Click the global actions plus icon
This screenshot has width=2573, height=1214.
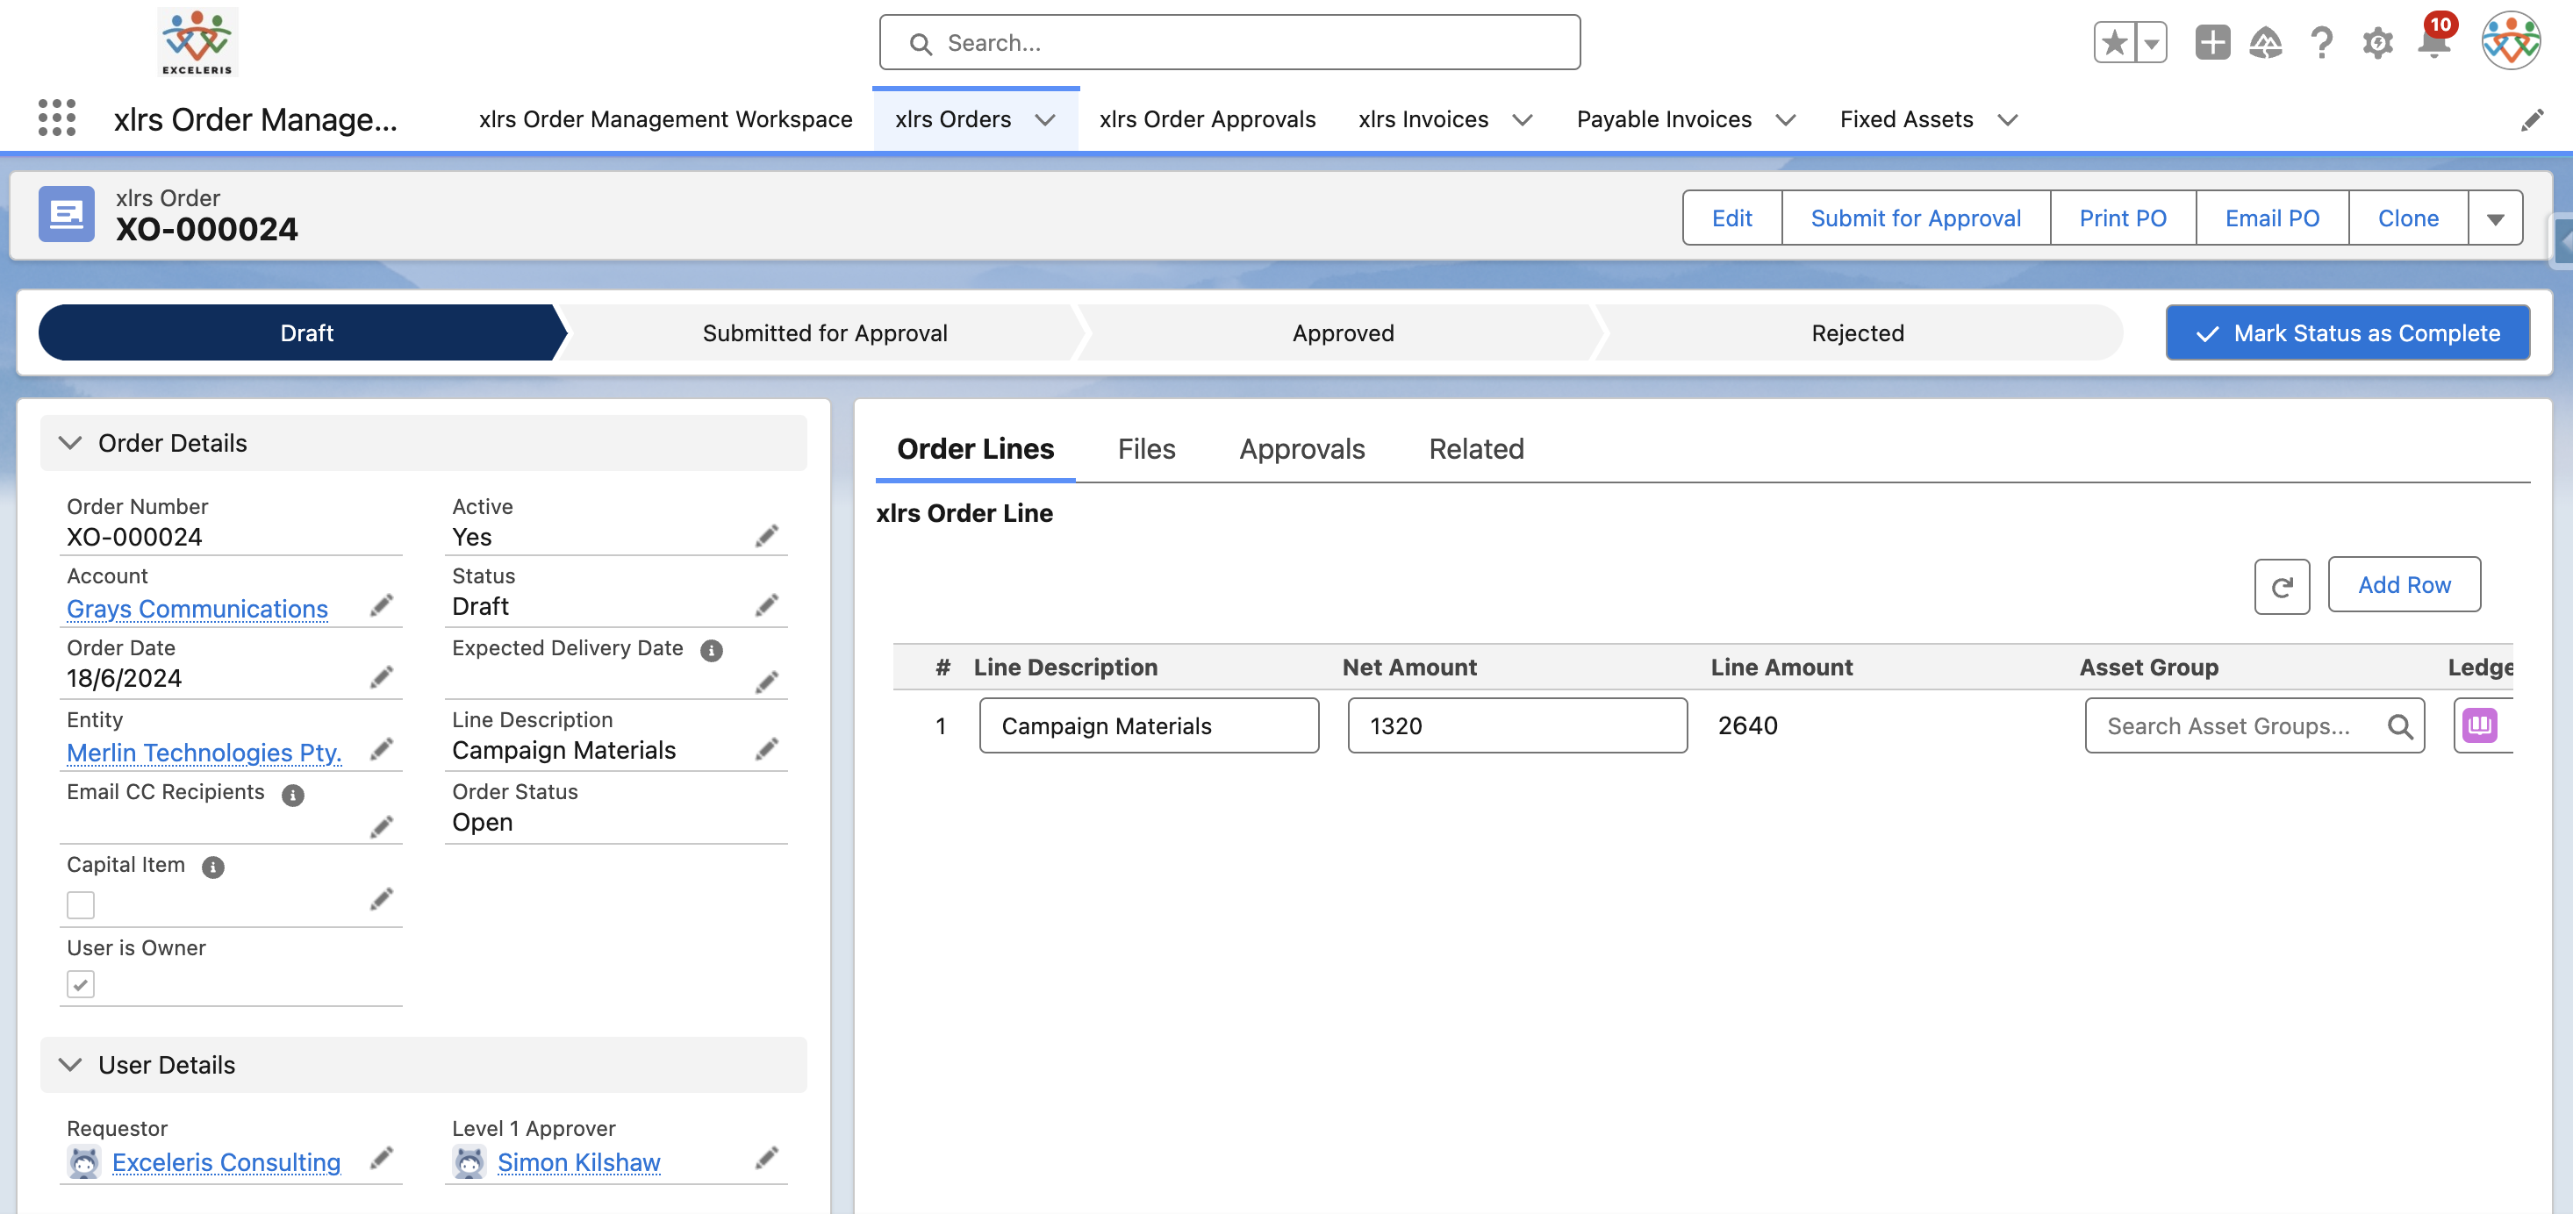(x=2211, y=43)
